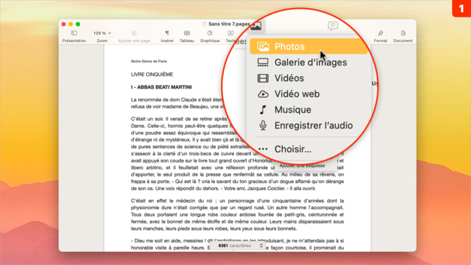Image resolution: width=471 pixels, height=265 pixels.
Task: Click the heading LIVRE CINQUIÈME
Action: pyautogui.click(x=152, y=75)
